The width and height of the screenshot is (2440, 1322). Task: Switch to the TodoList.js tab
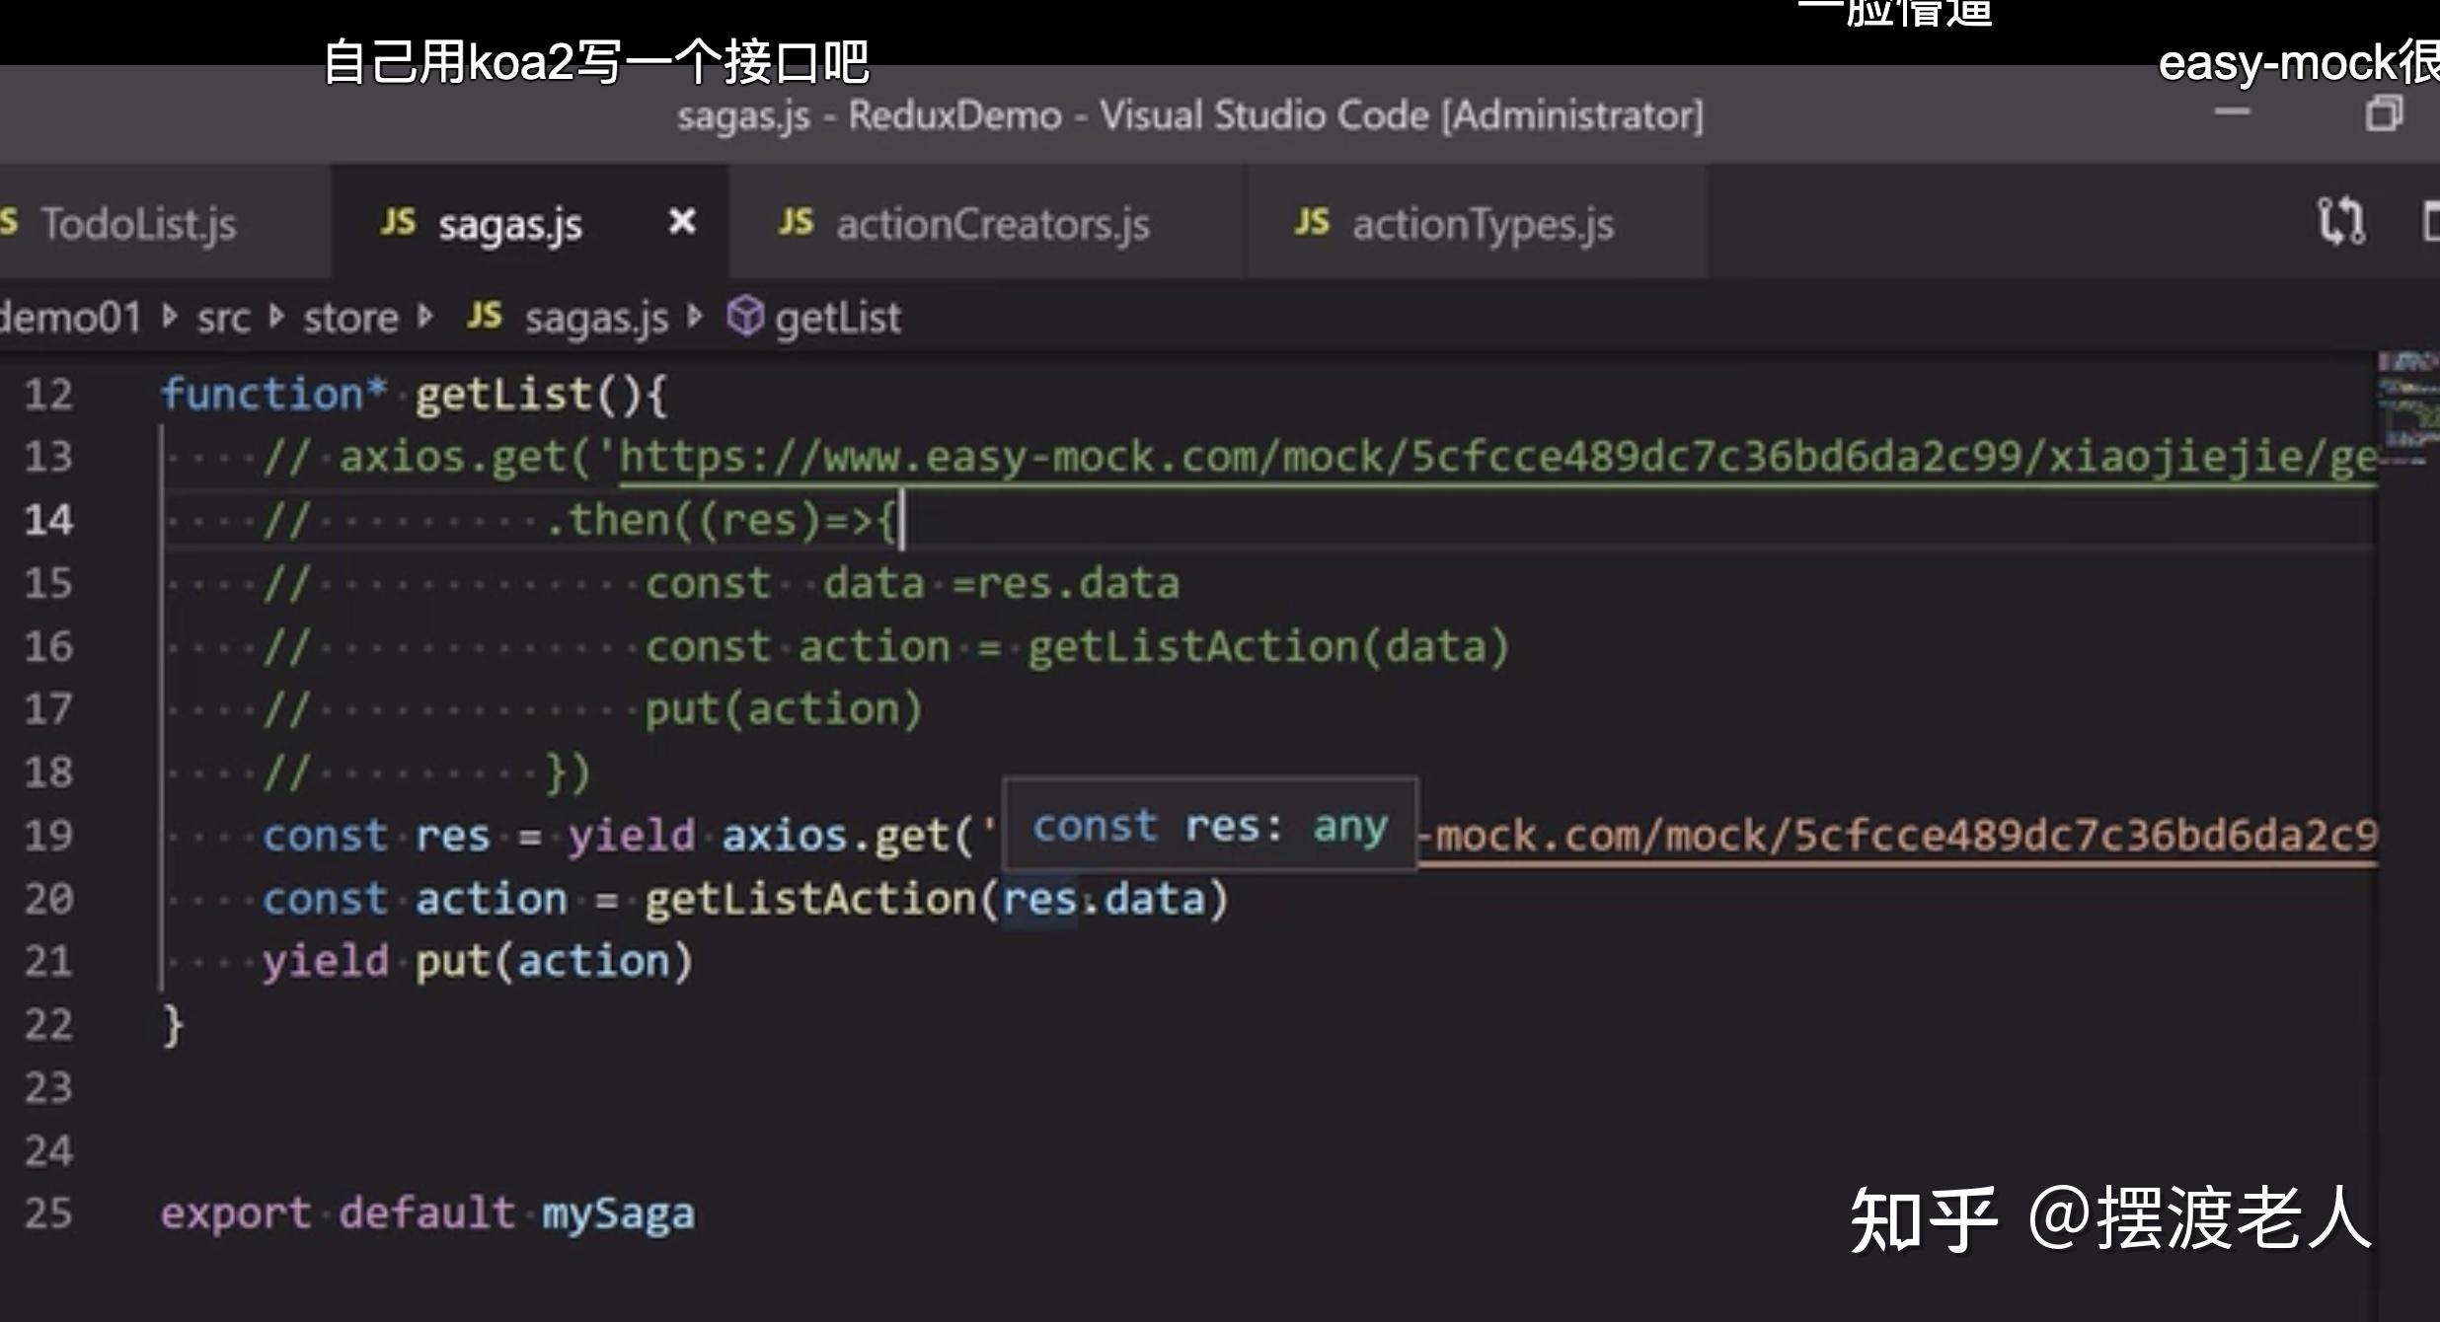coord(138,225)
